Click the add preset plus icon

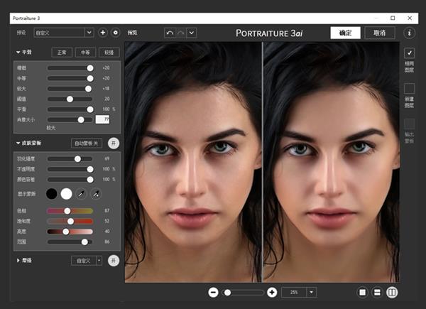[102, 33]
